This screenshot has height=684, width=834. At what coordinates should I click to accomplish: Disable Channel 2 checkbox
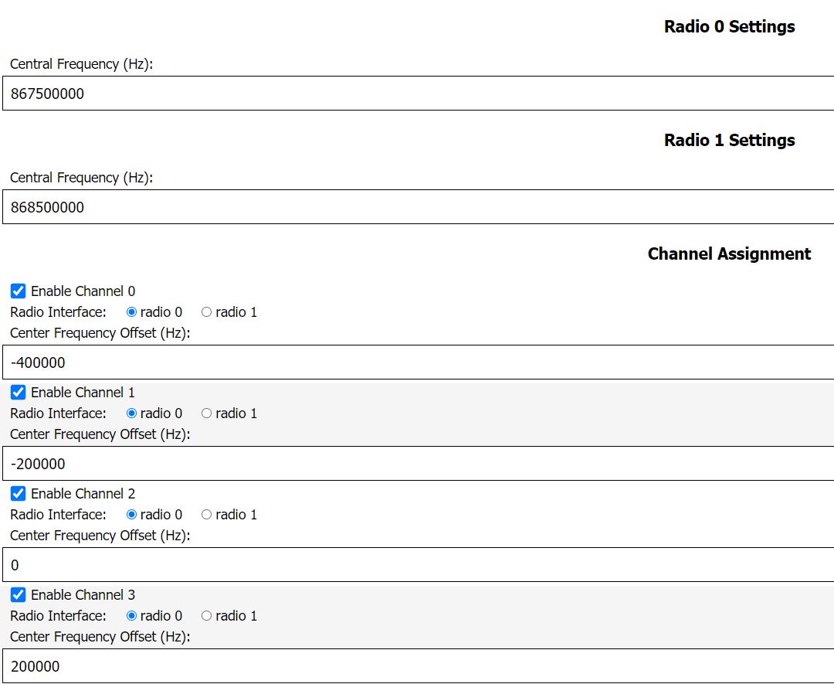click(x=18, y=494)
